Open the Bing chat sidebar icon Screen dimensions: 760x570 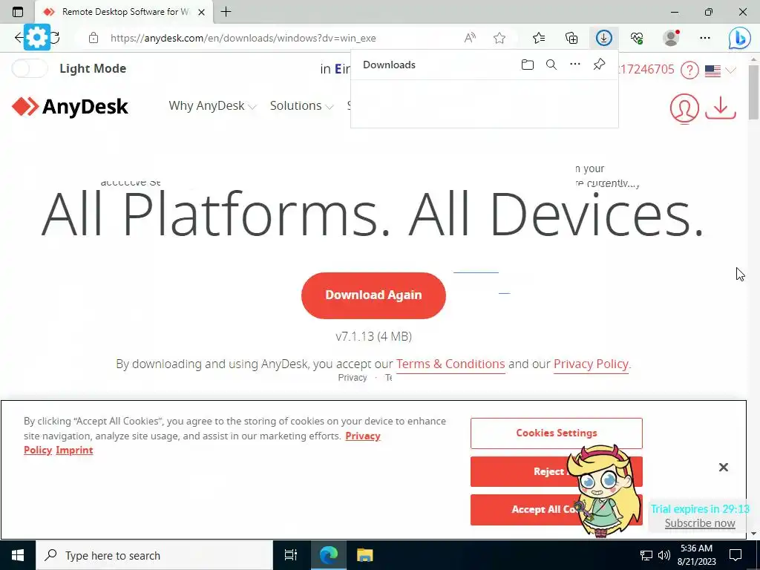click(x=740, y=39)
